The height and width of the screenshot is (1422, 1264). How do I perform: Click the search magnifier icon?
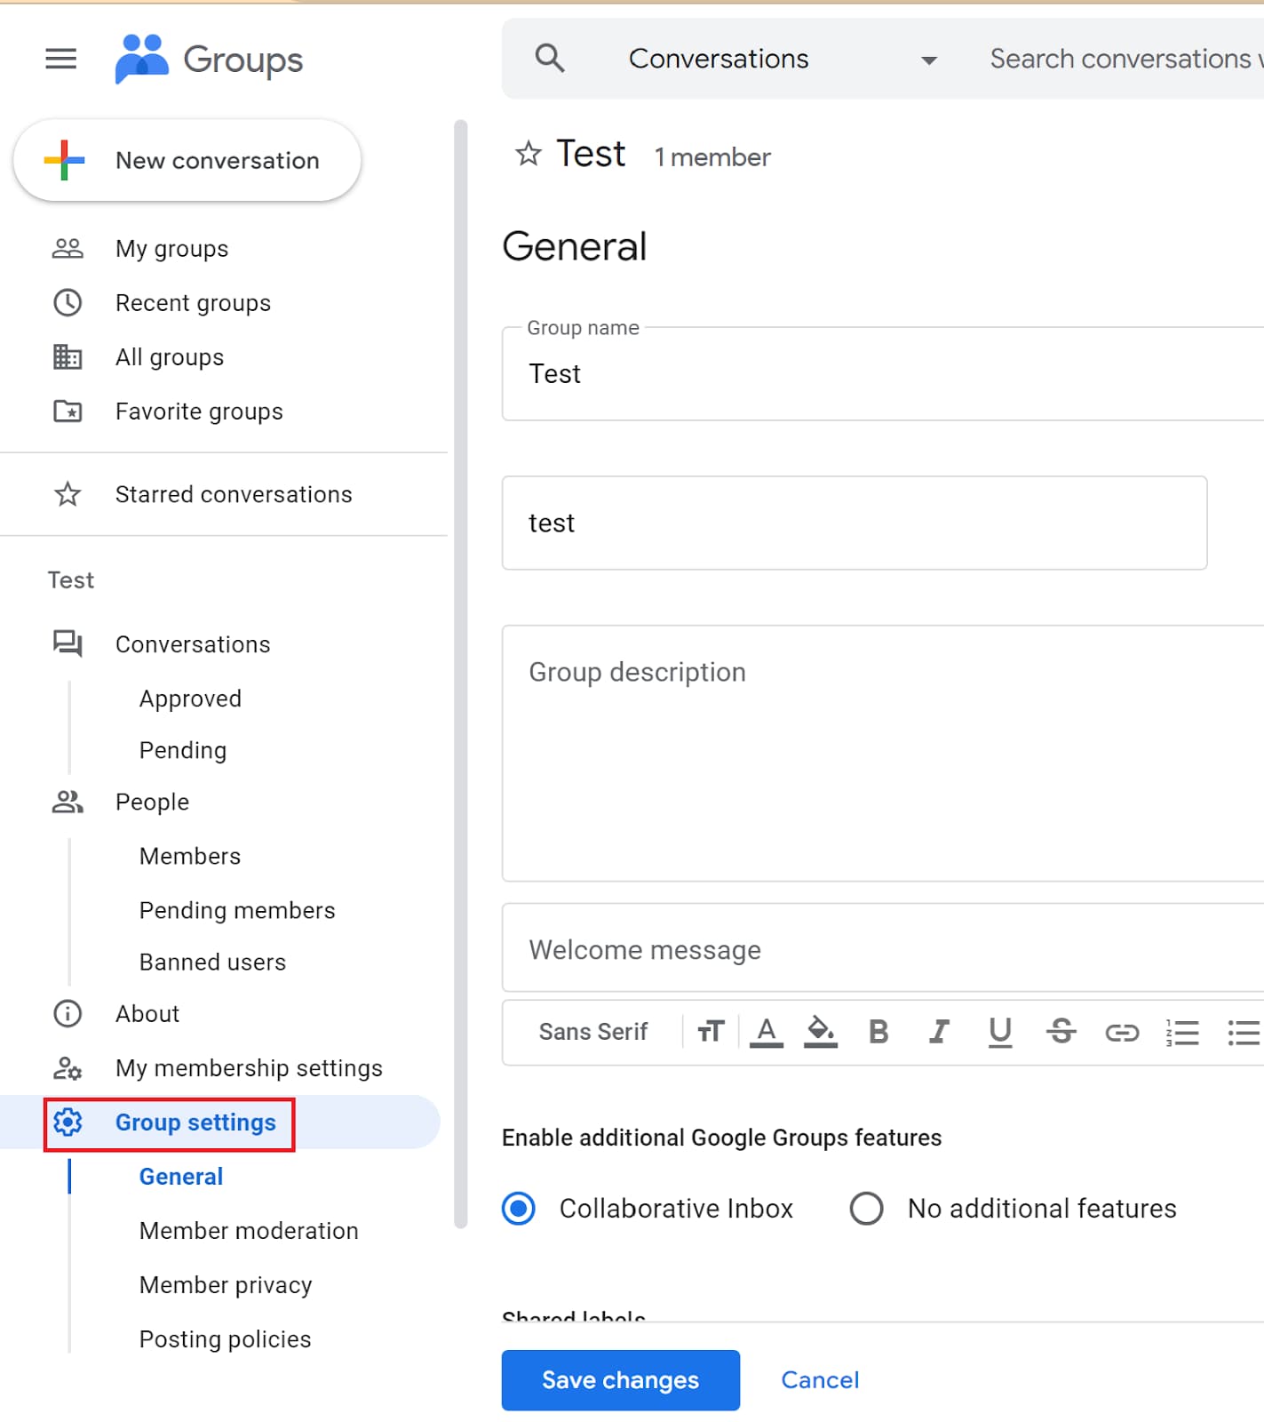click(x=550, y=59)
